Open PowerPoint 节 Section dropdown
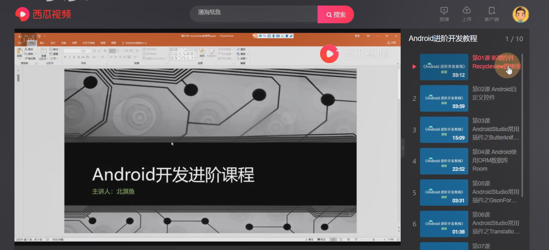Image resolution: width=549 pixels, height=250 pixels. coord(54,58)
